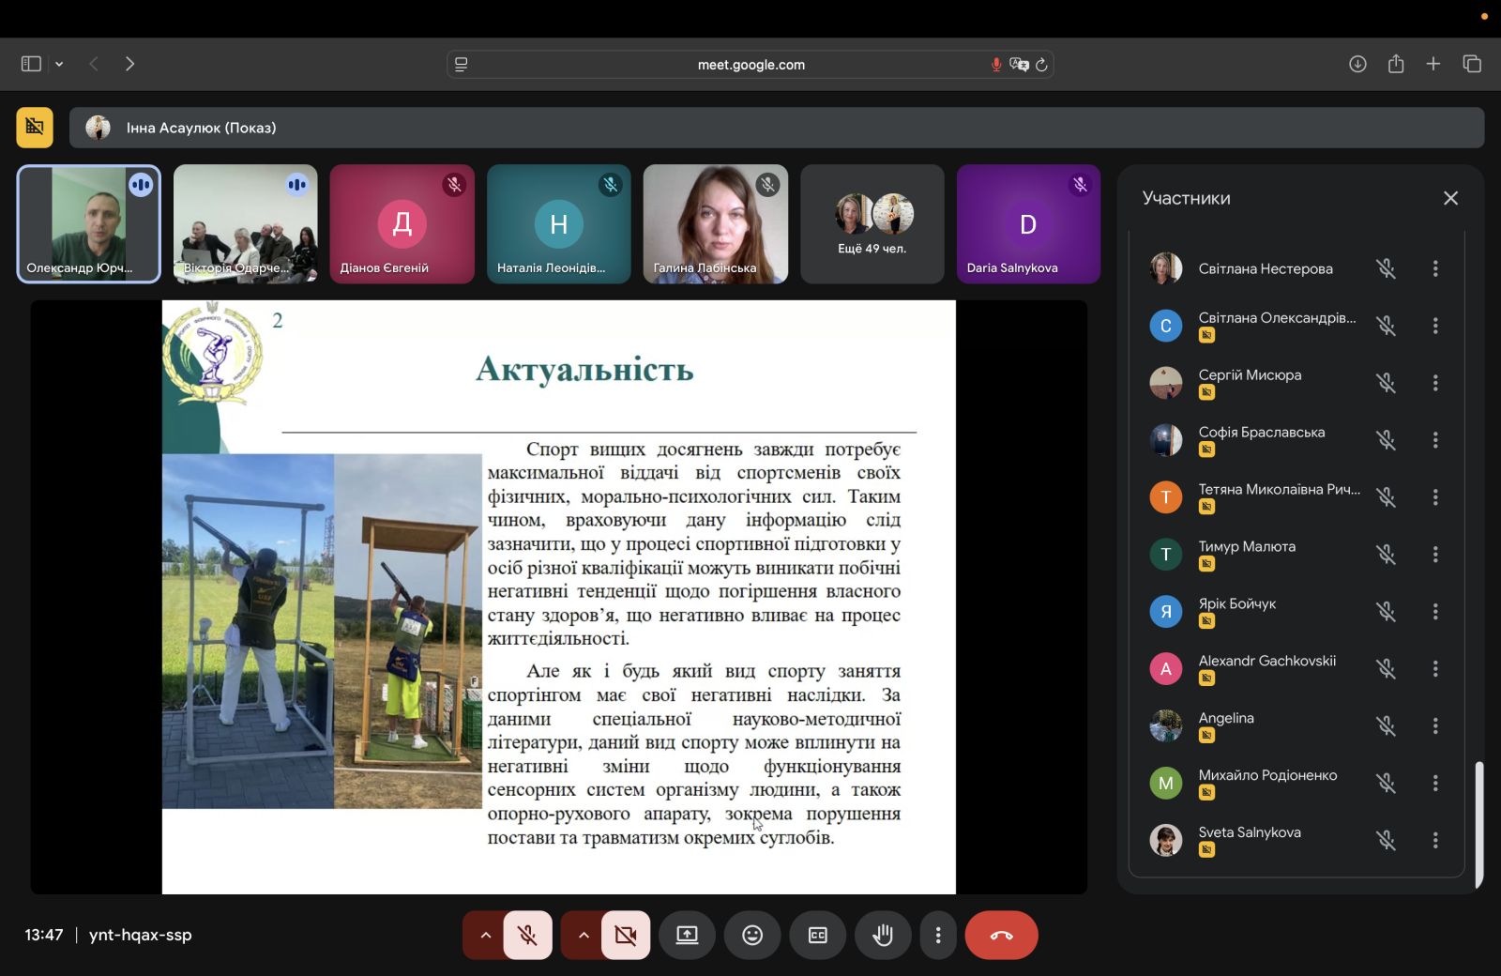Viewport: 1501px width, 976px height.
Task: Expand camera video settings chevron
Action: 583,935
